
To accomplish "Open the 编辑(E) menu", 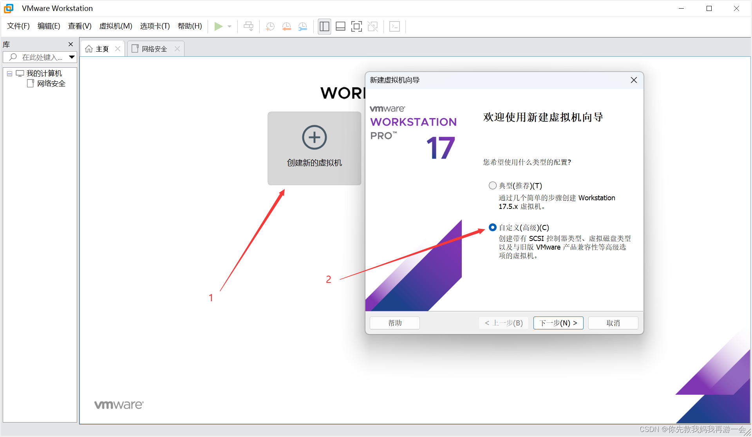I will 49,26.
